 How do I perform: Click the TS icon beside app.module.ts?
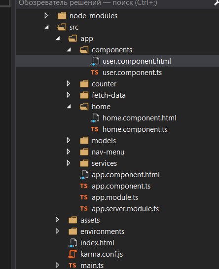click(84, 197)
